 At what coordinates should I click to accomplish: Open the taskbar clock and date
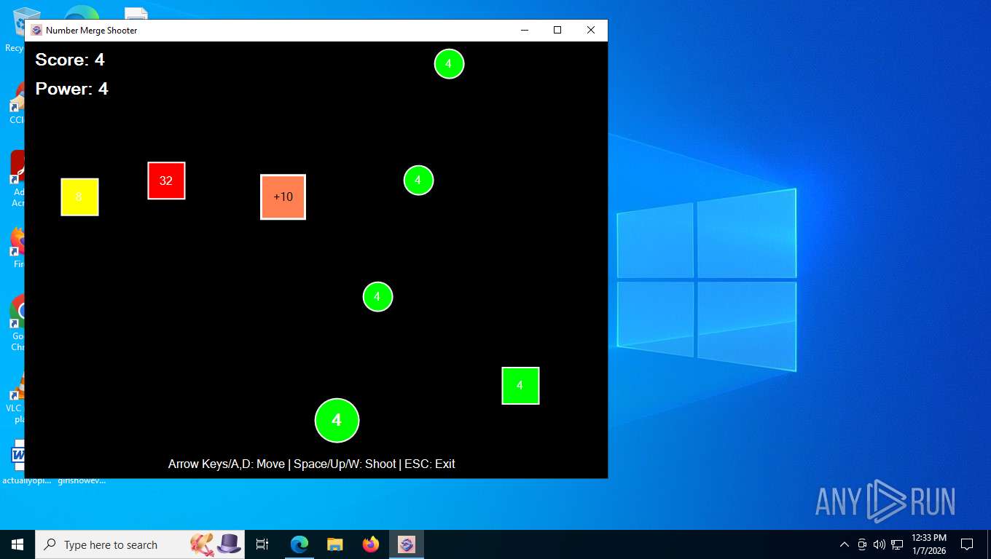[x=929, y=544]
